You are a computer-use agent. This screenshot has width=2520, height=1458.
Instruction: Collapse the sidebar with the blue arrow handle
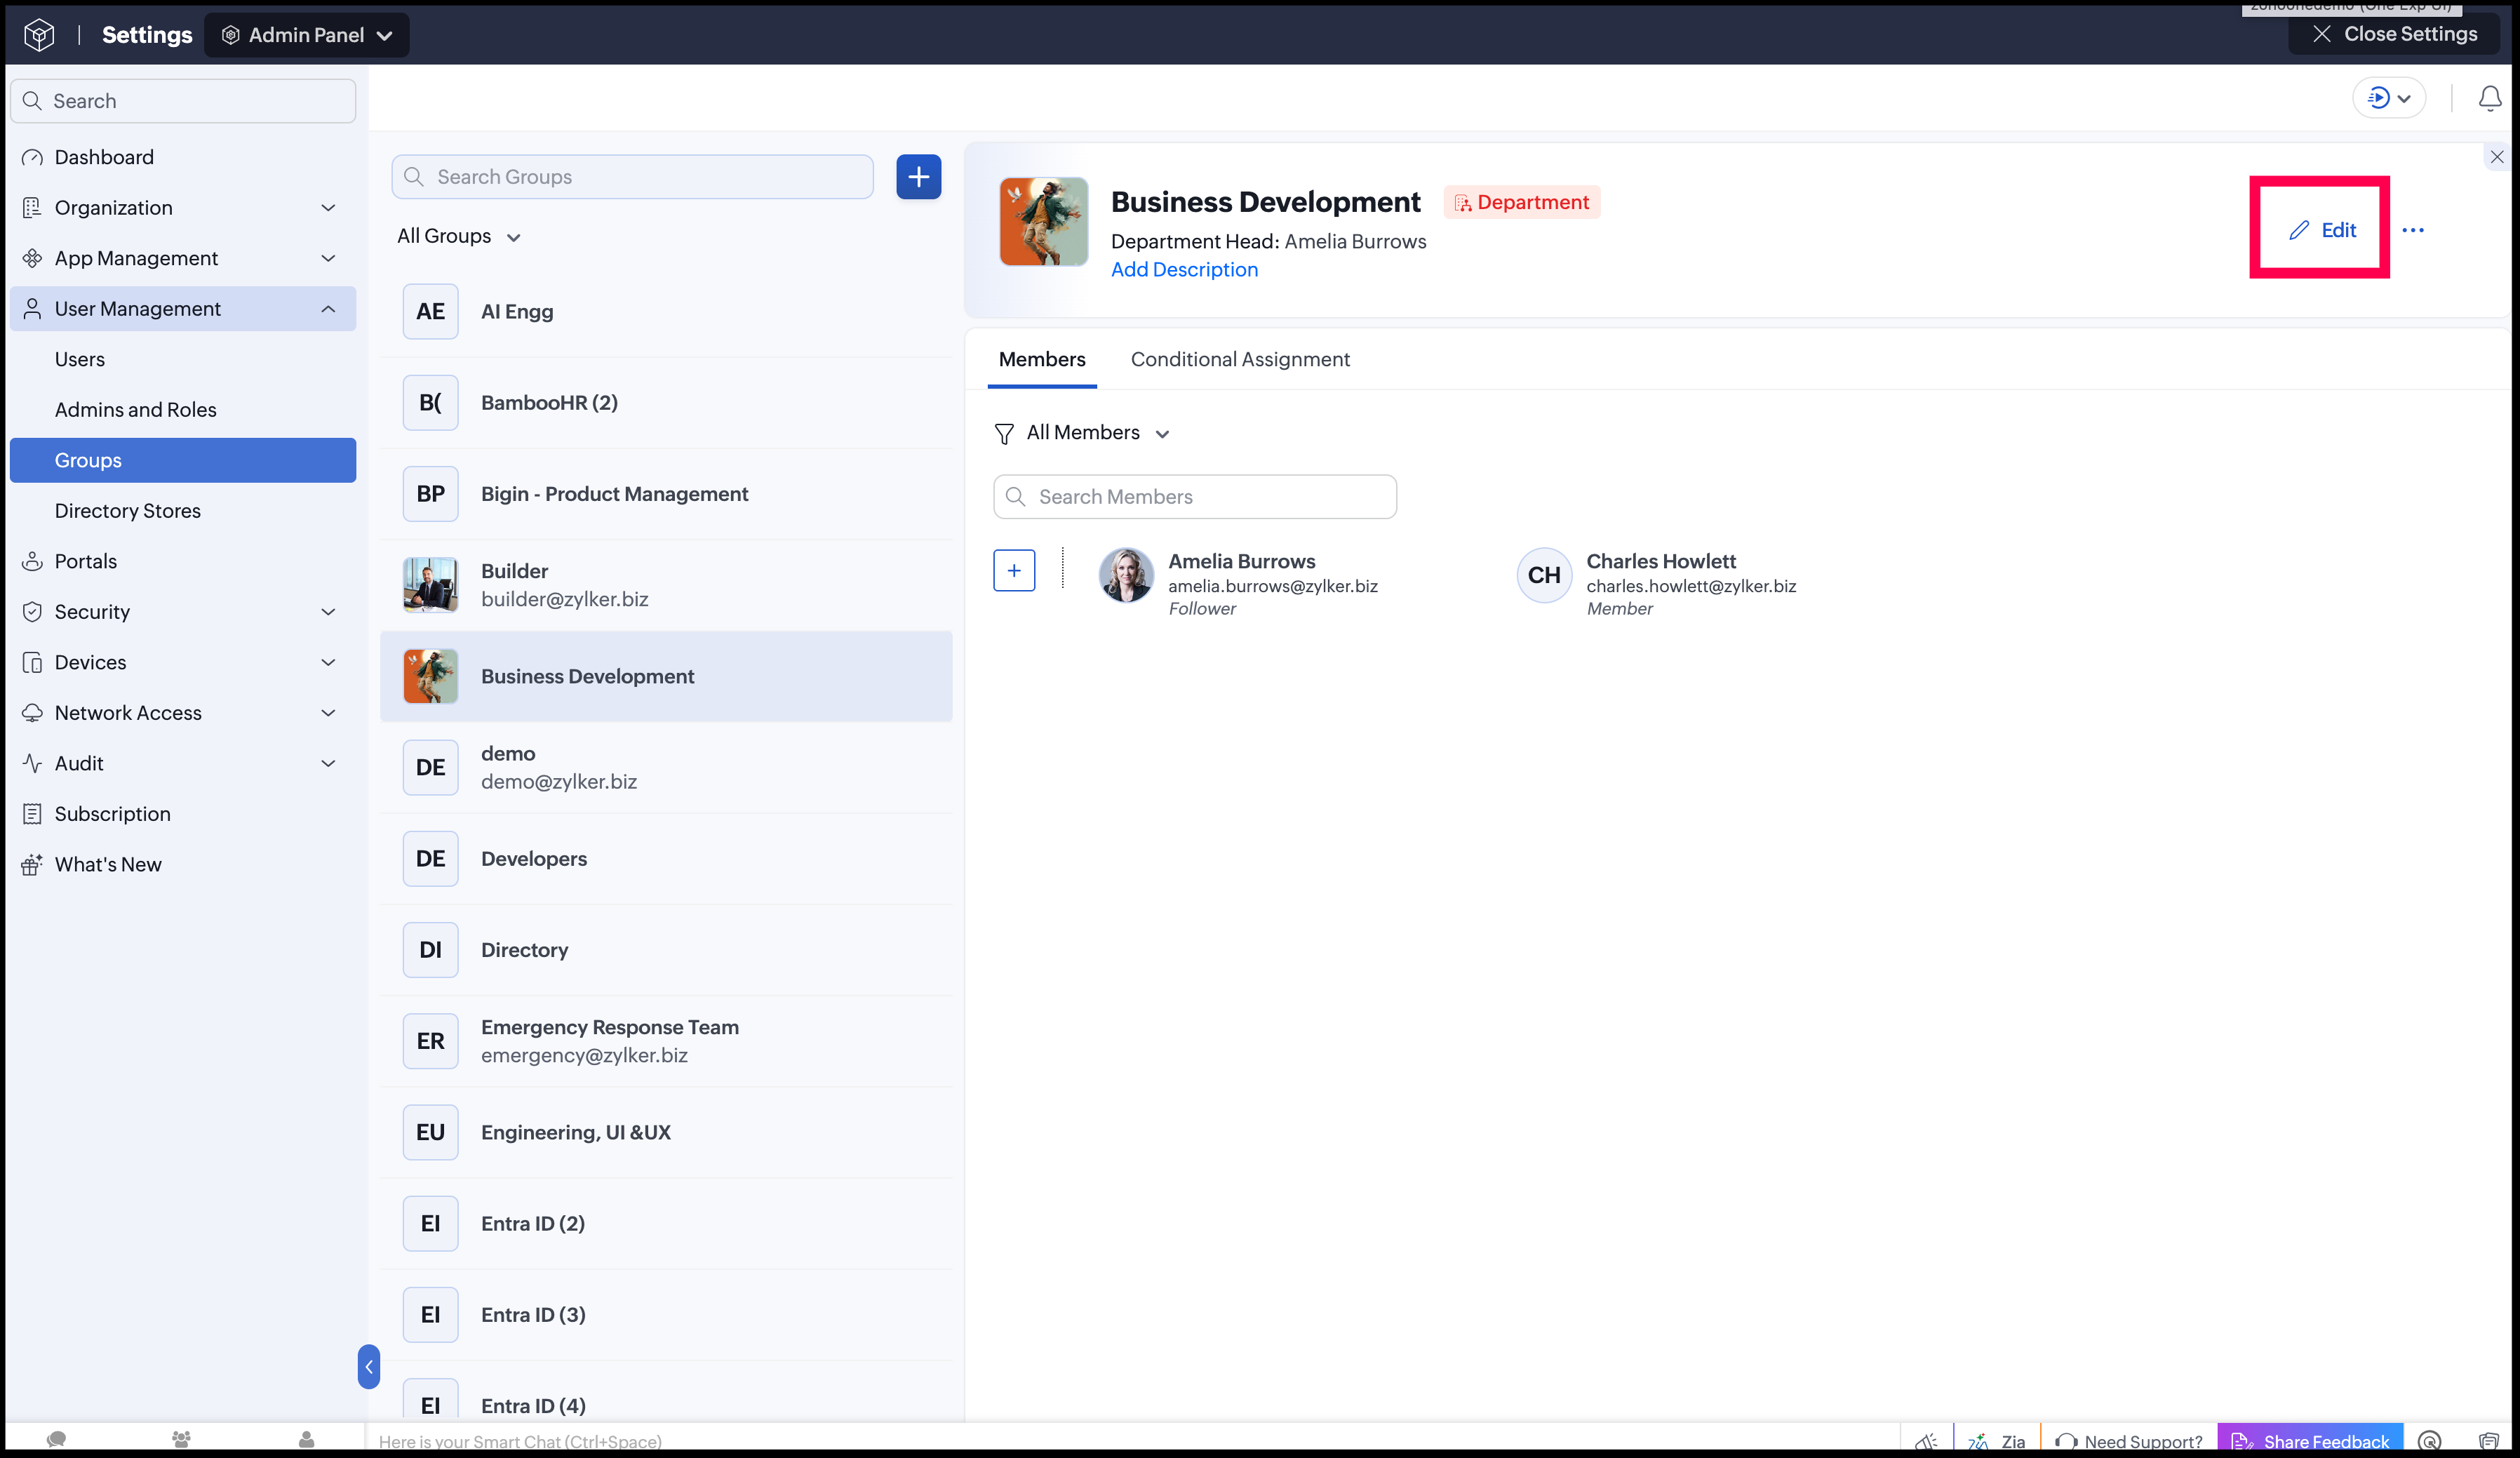coord(368,1366)
